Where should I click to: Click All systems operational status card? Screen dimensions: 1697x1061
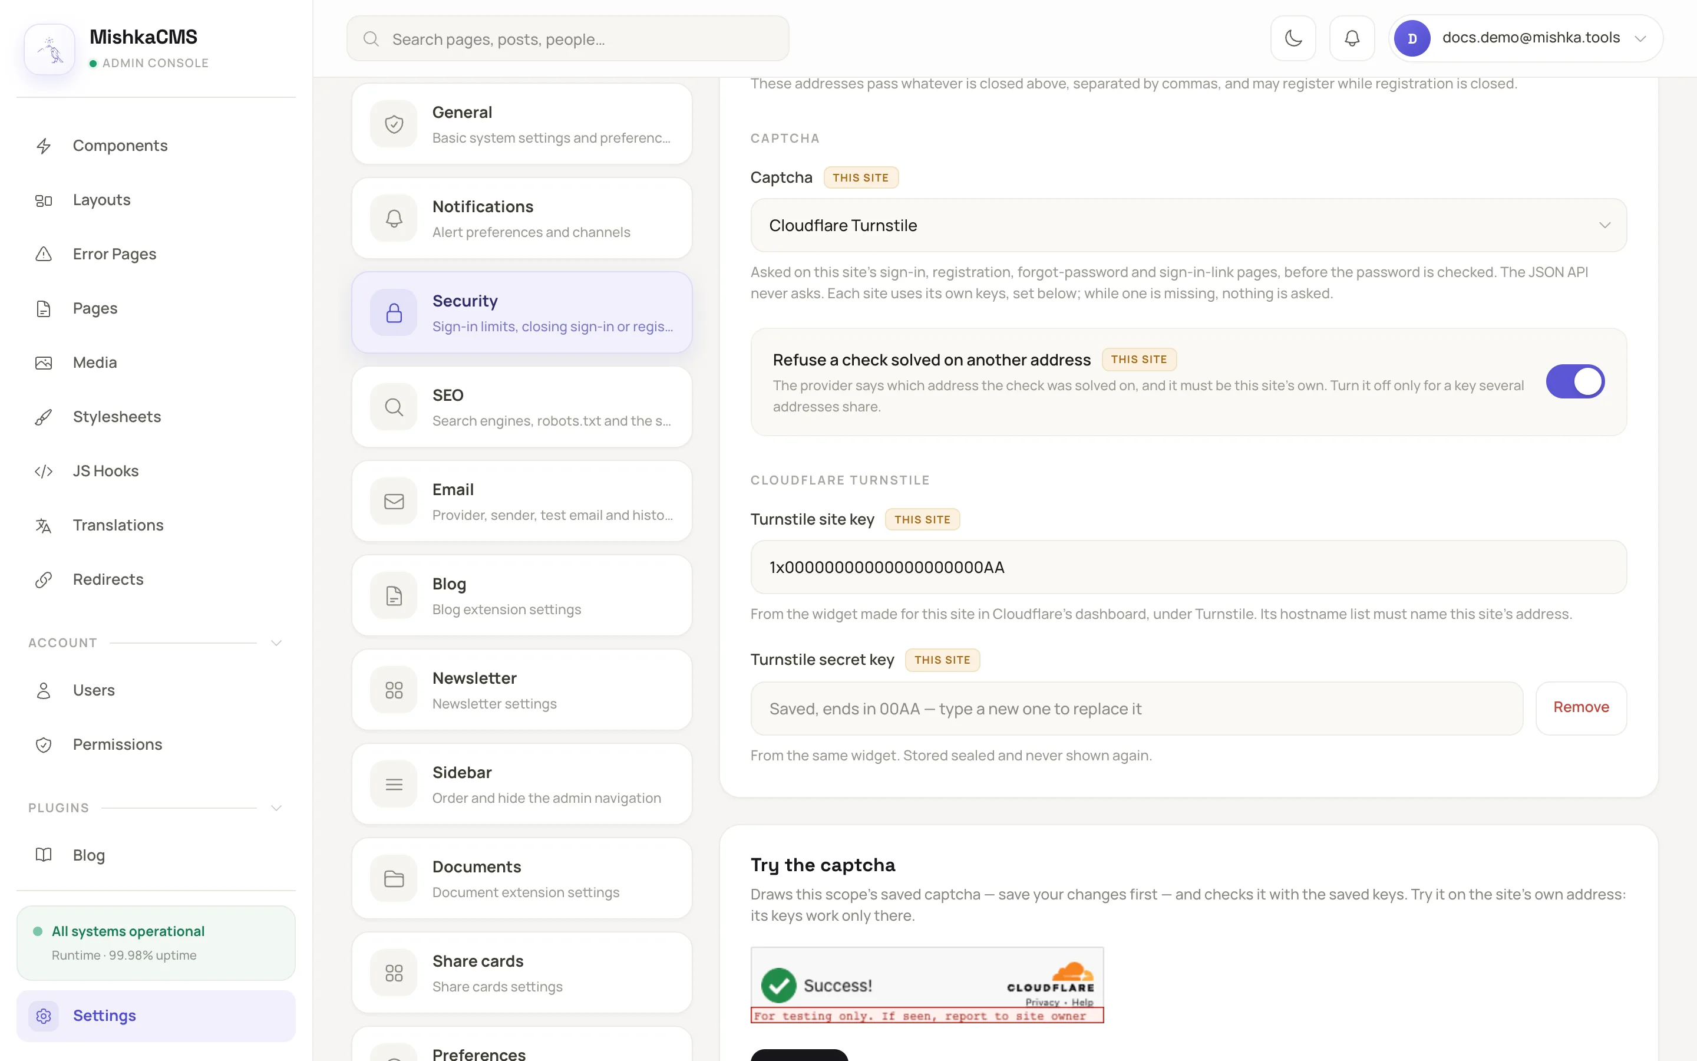(156, 943)
